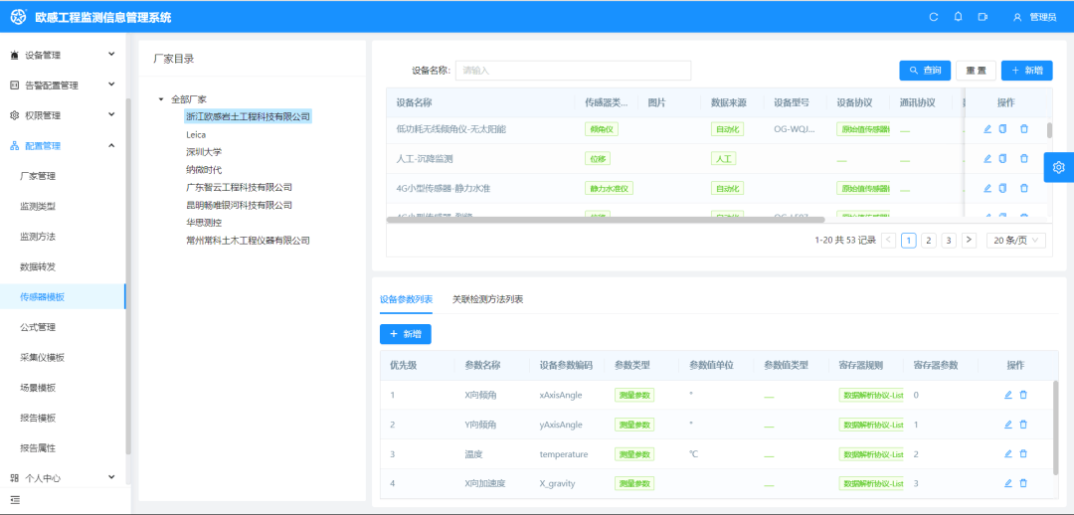
Task: Select 华思测控 in the manufacturer tree
Action: coord(204,223)
